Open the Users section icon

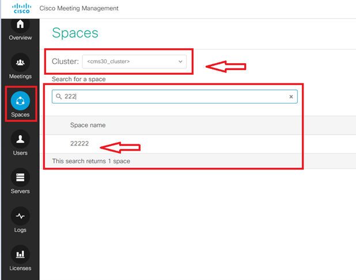point(20,139)
